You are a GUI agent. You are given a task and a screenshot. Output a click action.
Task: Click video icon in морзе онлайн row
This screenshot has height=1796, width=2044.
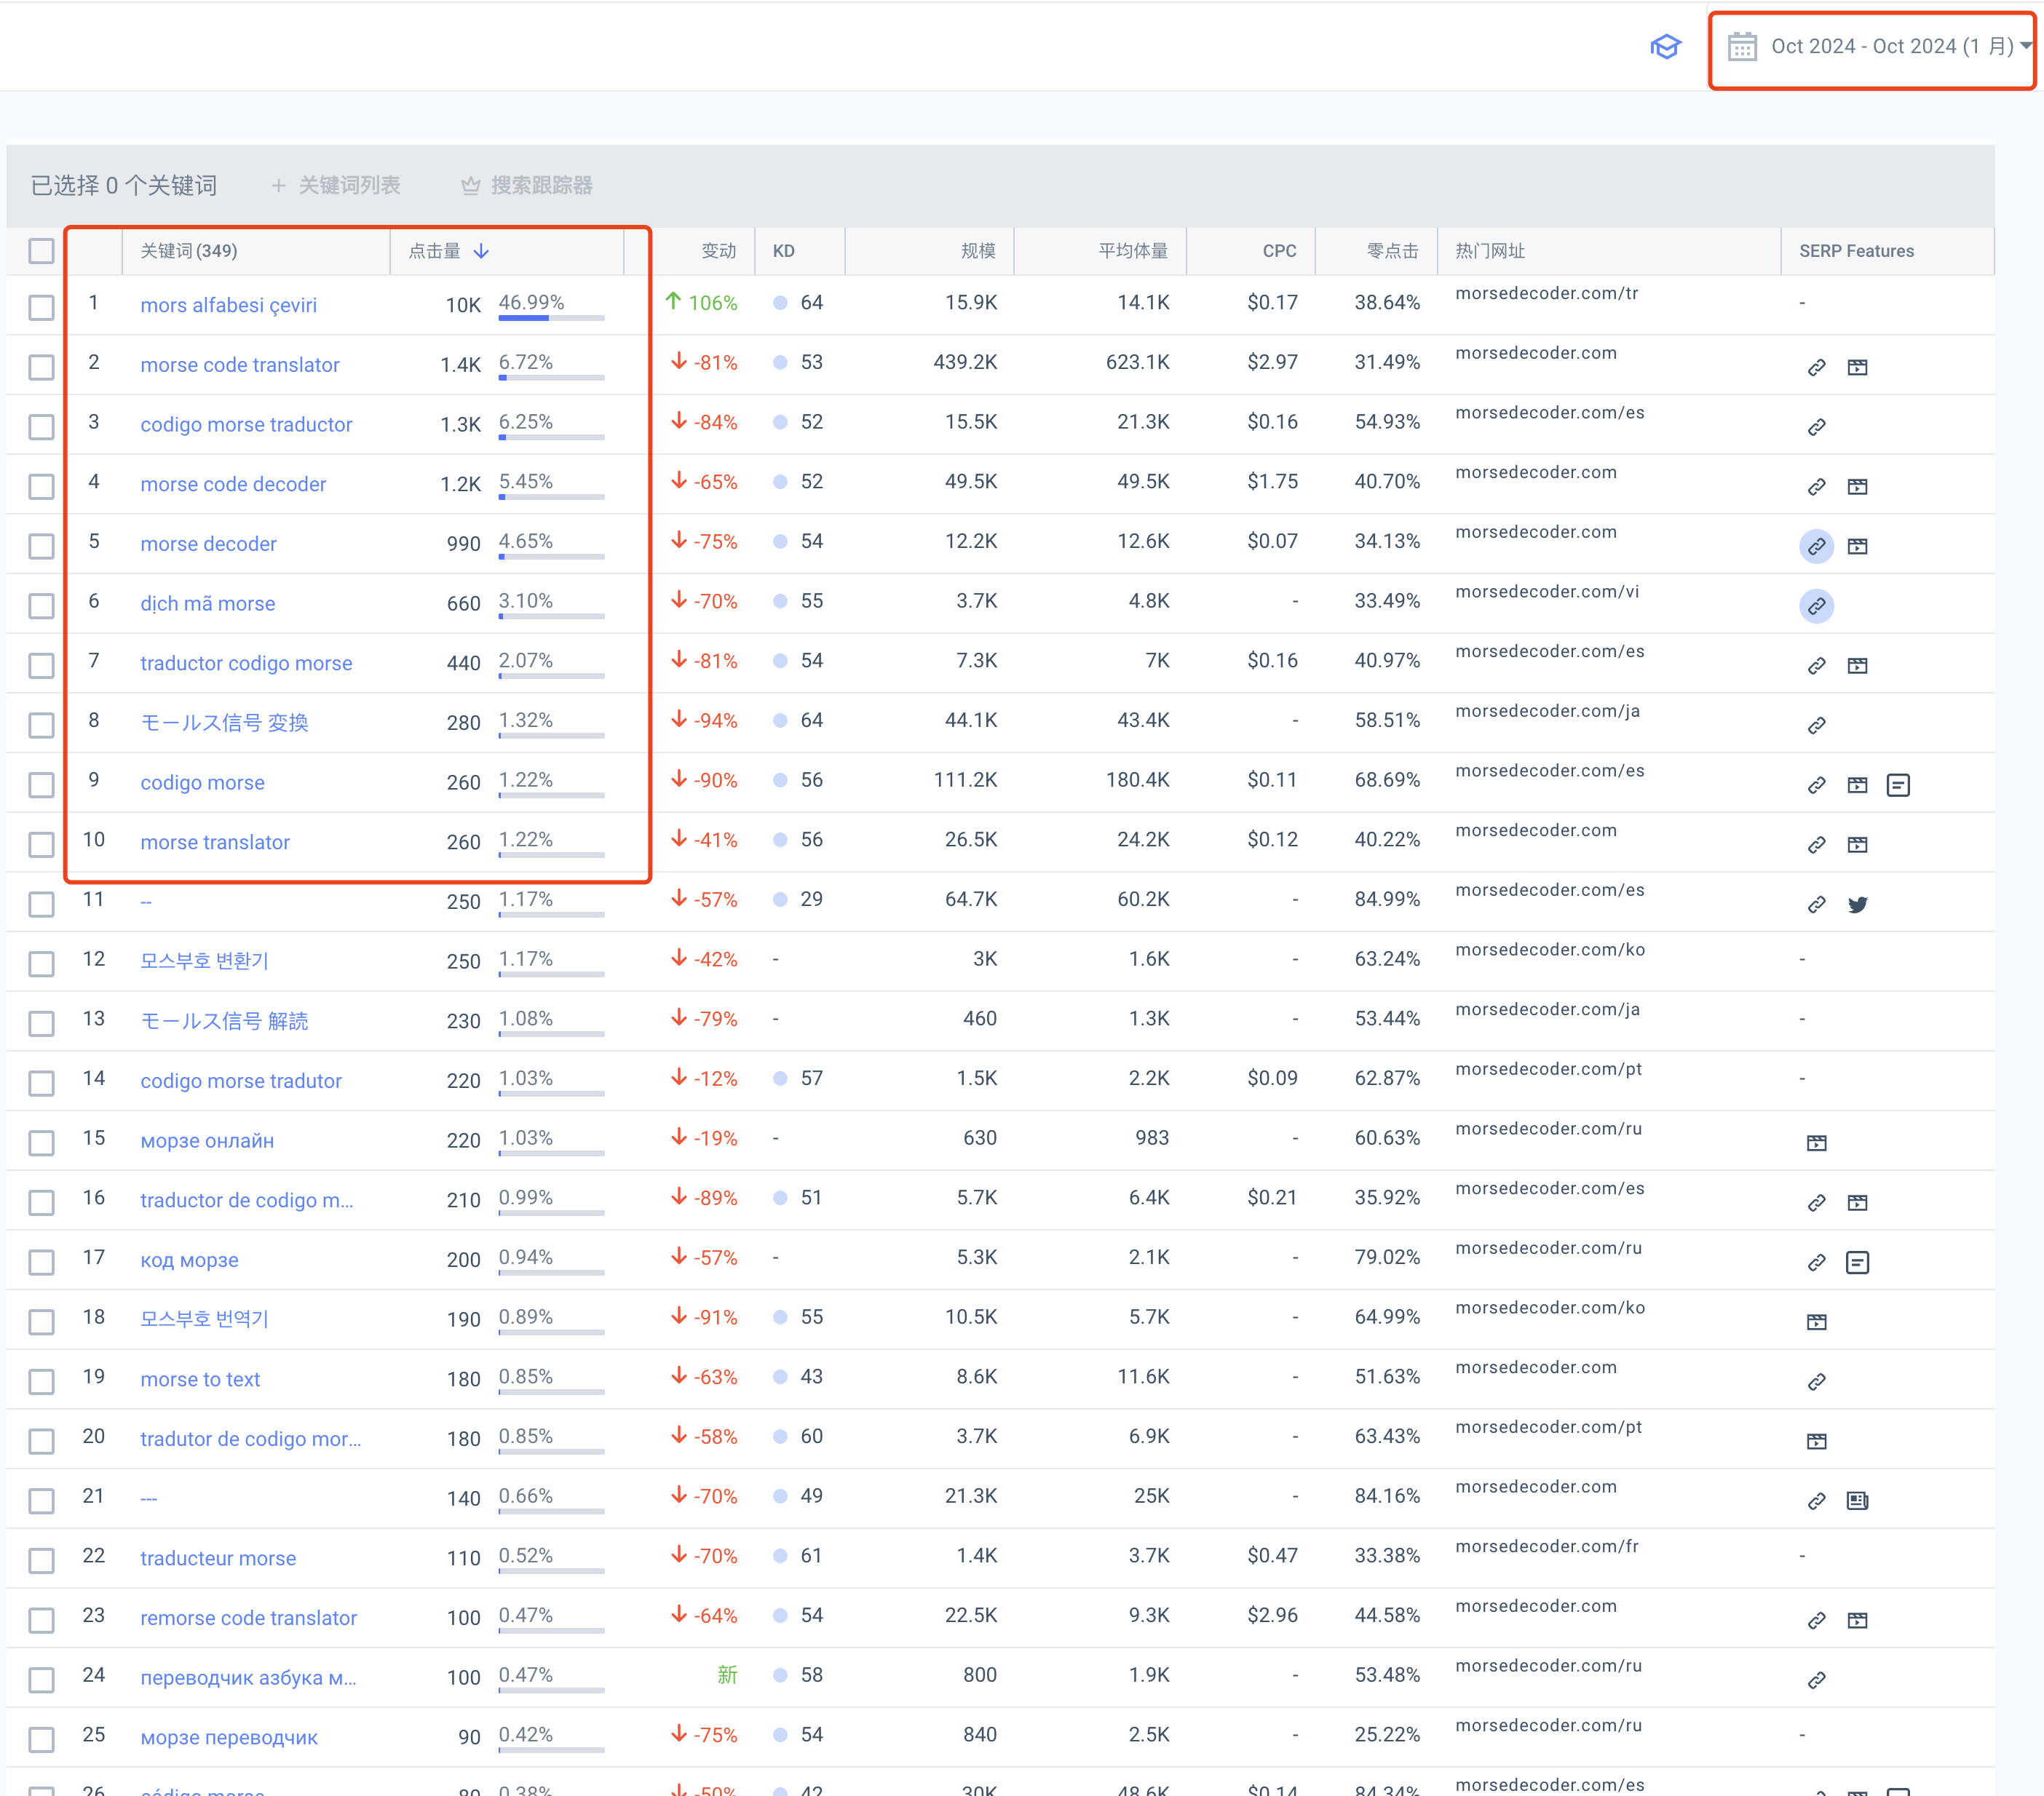[1817, 1143]
